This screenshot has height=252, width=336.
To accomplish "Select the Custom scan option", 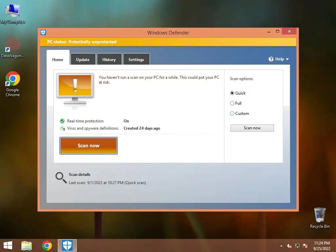I will coord(239,113).
